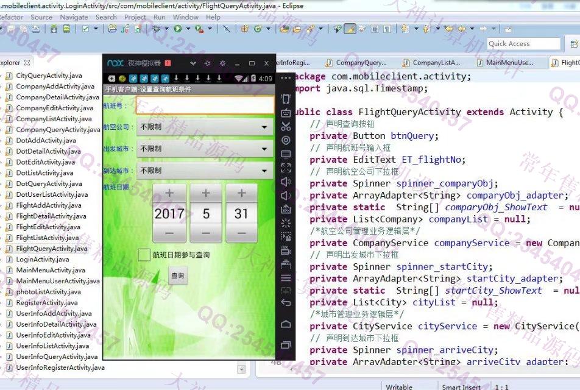The width and height of the screenshot is (580, 390).
Task: Expand the Debug button dropdown arrow
Action: click(166, 29)
